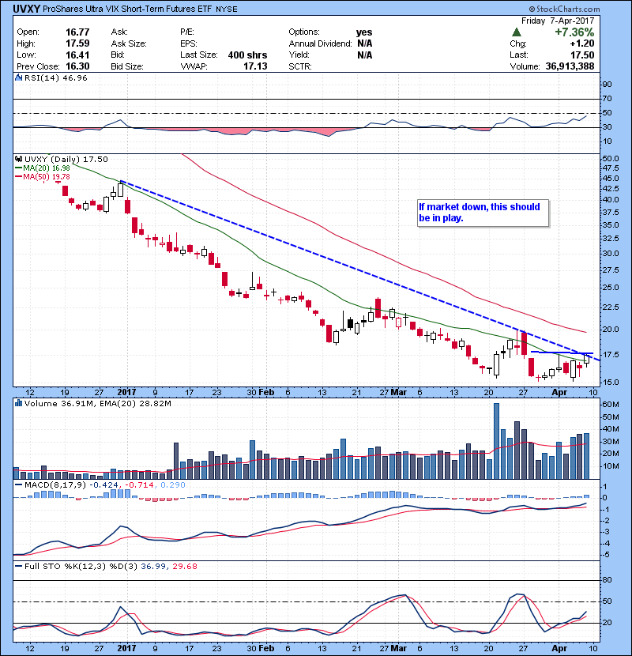Click the Feb label on price chart axis
This screenshot has width=632, height=656.
pyautogui.click(x=266, y=392)
